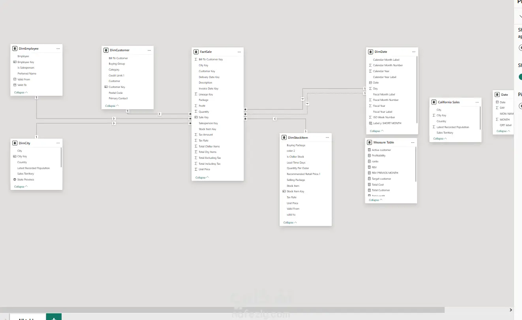Collapse the Measure Table
Viewport: 522px width, 320px height.
point(376,200)
